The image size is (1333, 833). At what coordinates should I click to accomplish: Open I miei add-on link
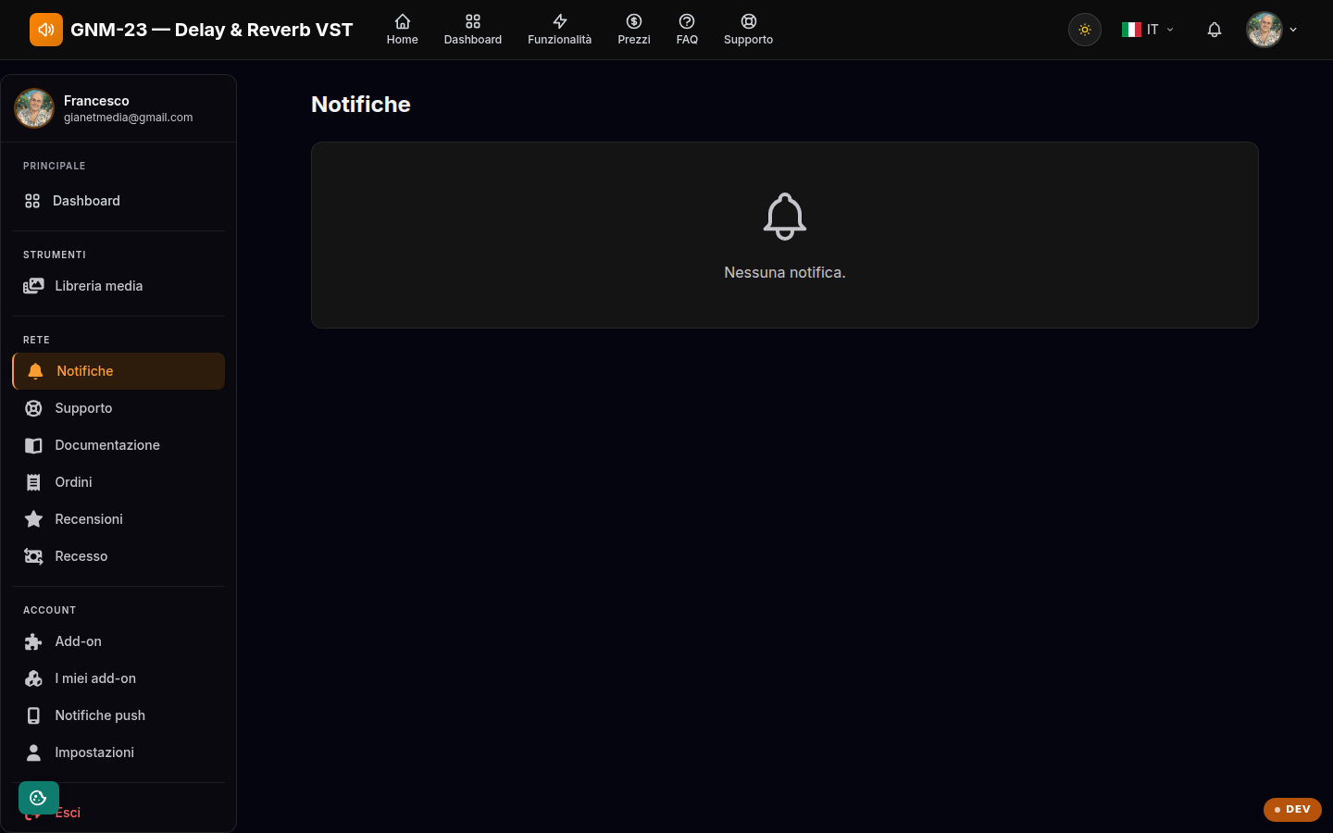click(x=118, y=678)
